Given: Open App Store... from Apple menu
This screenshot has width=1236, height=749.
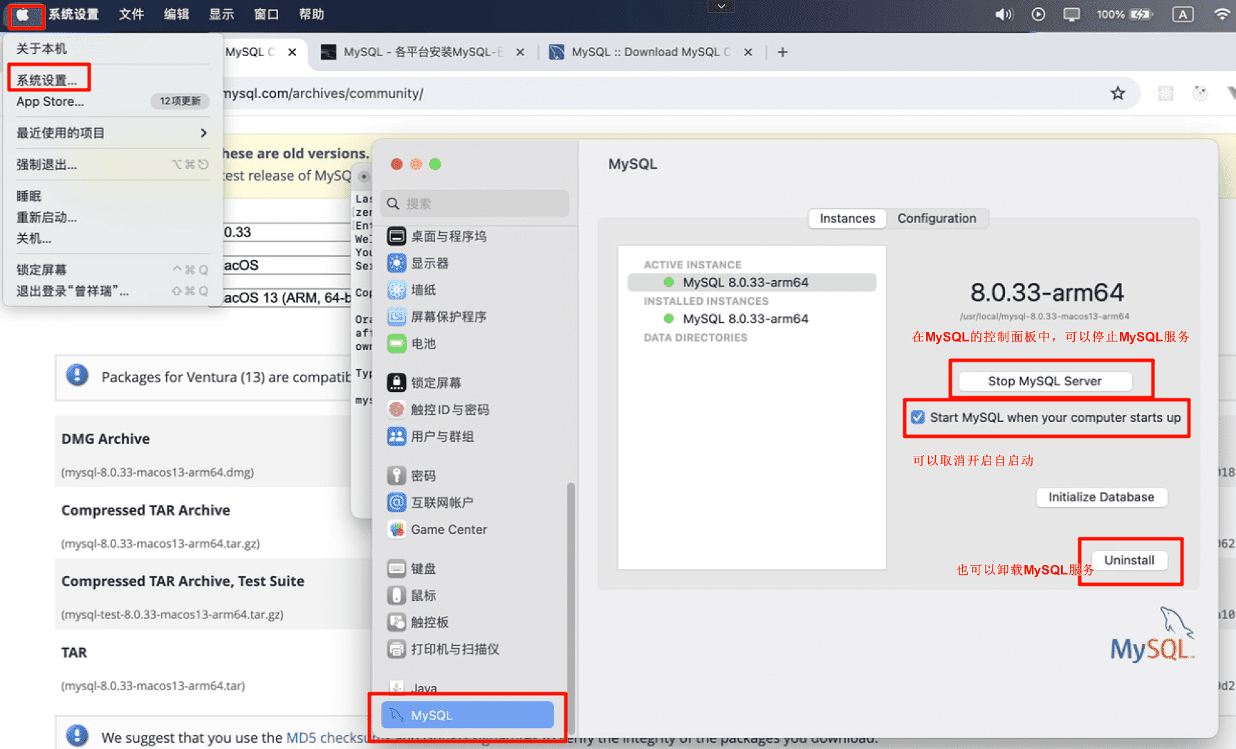Looking at the screenshot, I should pyautogui.click(x=50, y=102).
